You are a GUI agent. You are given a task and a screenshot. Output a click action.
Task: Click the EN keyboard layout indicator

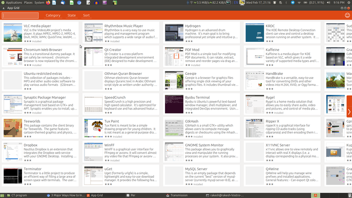pyautogui.click(x=236, y=3)
